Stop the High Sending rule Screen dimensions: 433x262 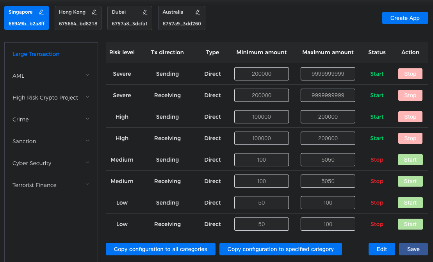[410, 117]
